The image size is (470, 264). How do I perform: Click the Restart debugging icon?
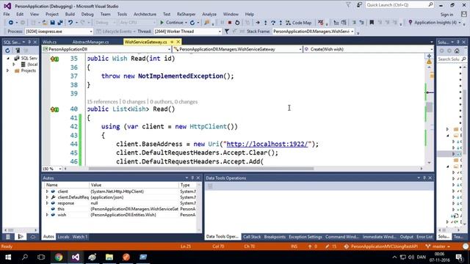(x=237, y=23)
